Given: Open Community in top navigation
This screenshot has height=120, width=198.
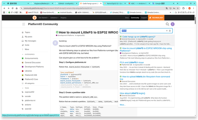Looking at the screenshot, I should [x=135, y=18].
